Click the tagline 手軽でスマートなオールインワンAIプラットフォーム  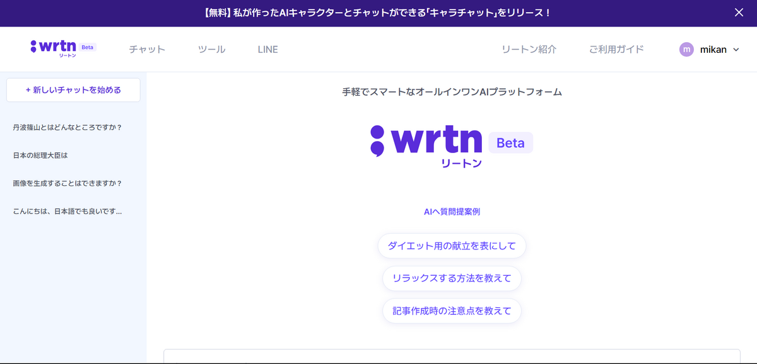coord(452,92)
